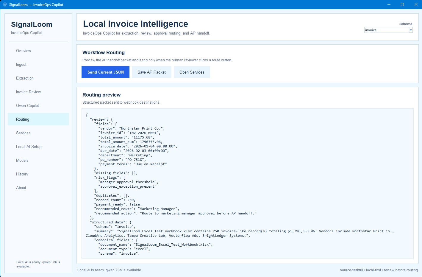The height and width of the screenshot is (277, 422).
Task: Click inside the Routing preview JSON text
Action: click(247, 183)
